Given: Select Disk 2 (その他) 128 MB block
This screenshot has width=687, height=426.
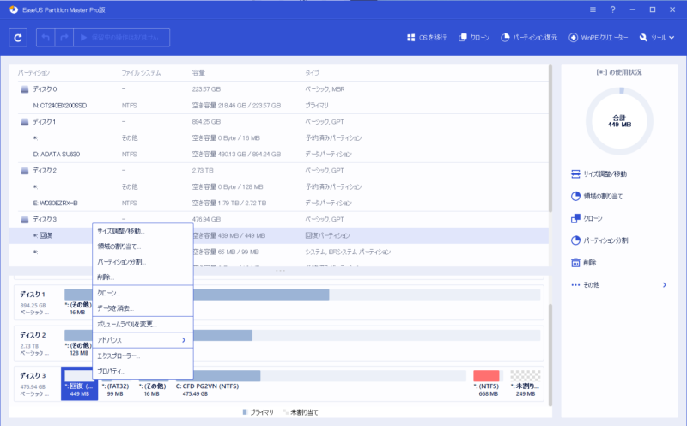Looking at the screenshot, I should [x=78, y=343].
